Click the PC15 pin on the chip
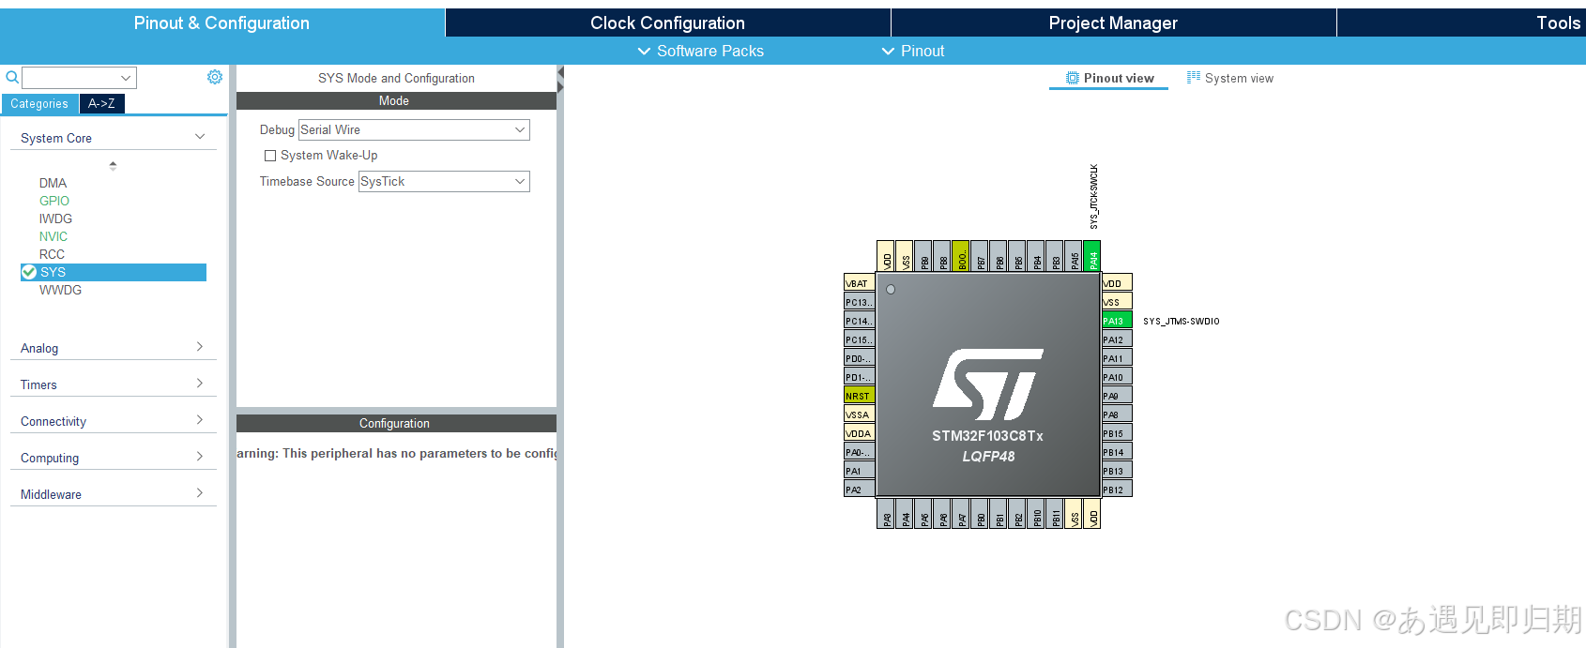1586x648 pixels. pos(860,339)
